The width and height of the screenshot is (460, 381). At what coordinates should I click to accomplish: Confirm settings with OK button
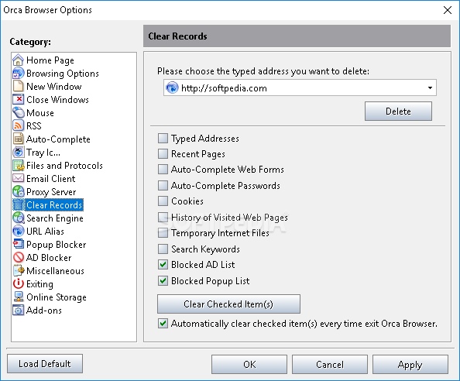[x=249, y=364]
